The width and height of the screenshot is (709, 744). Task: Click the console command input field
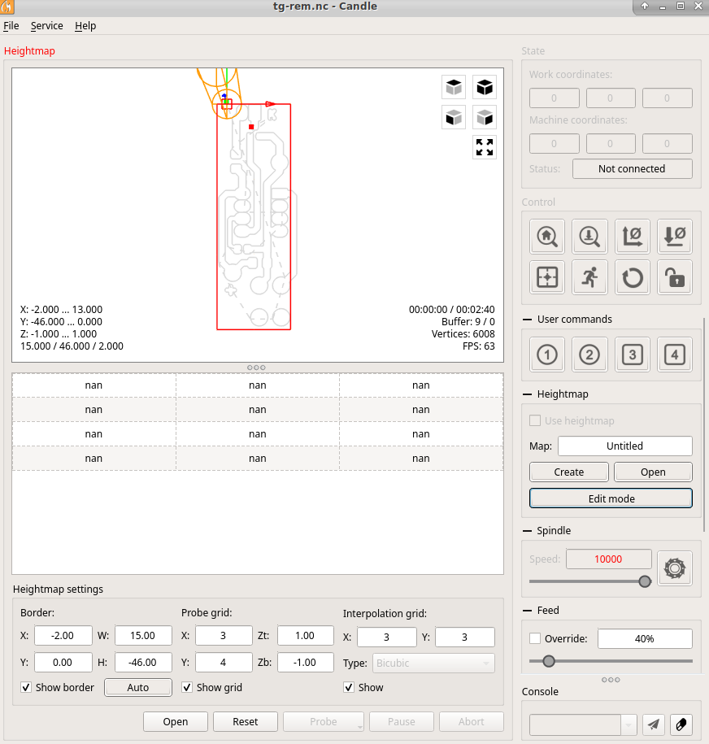click(x=575, y=724)
